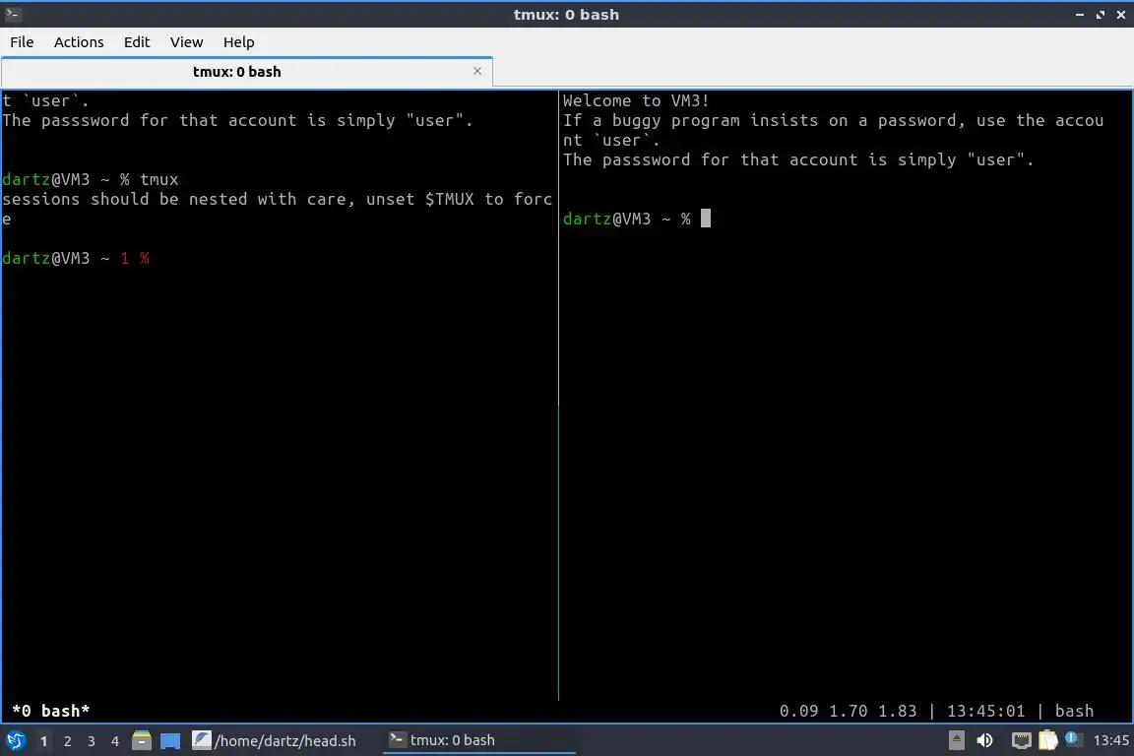Switch to workspace 2 in the pager
1134x756 pixels.
pos(67,741)
